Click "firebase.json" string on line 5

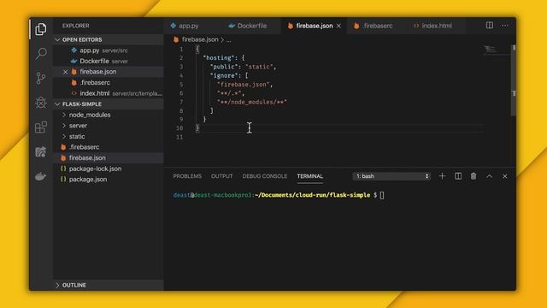click(243, 85)
